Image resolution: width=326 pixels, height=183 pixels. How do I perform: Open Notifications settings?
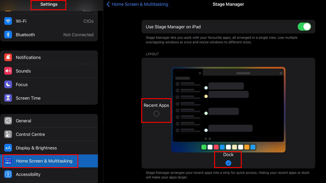(49, 57)
